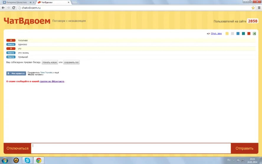
Task: Choose the yellow theme color swatch
Action: [227, 34]
